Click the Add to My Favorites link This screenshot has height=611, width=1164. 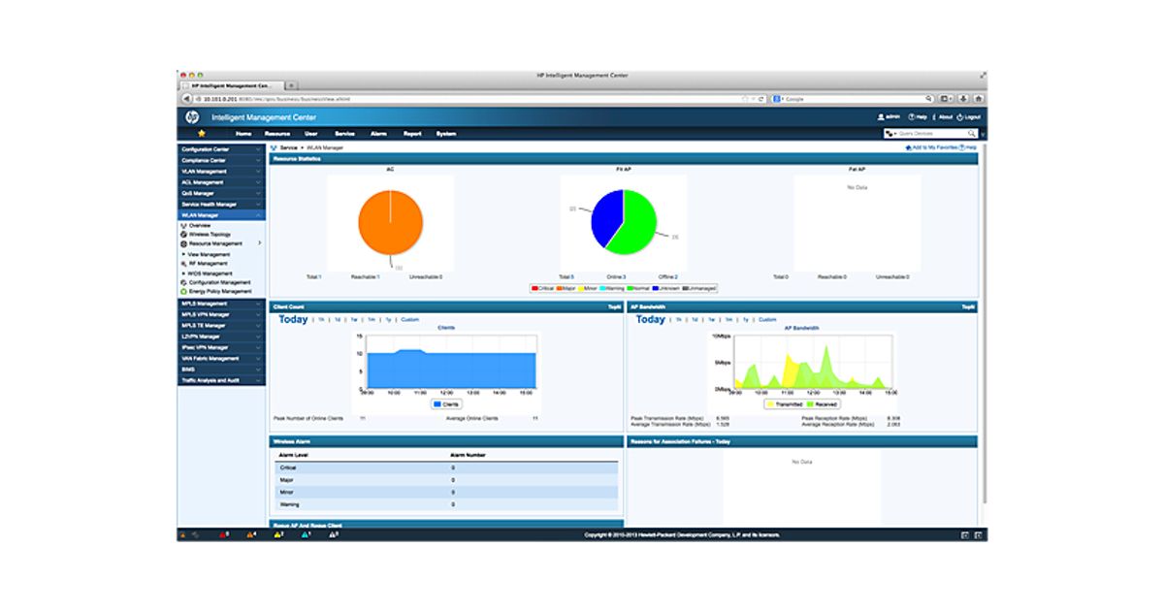pos(932,147)
